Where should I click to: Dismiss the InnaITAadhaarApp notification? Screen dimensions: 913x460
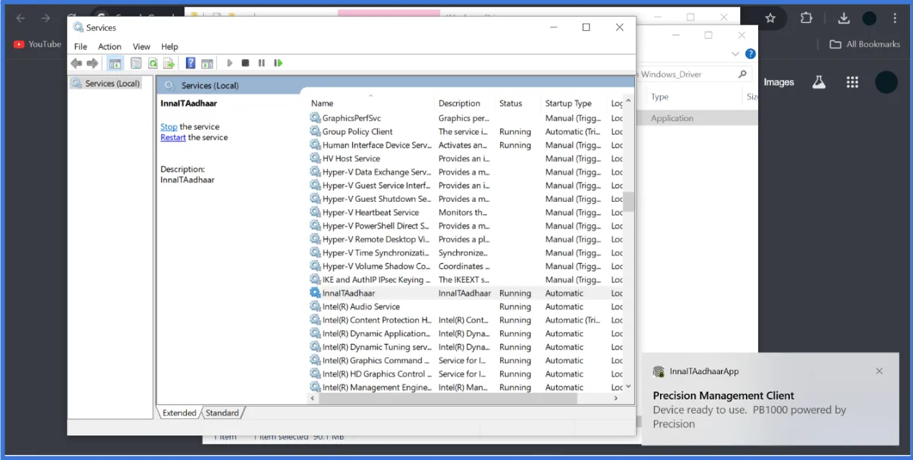coord(879,371)
